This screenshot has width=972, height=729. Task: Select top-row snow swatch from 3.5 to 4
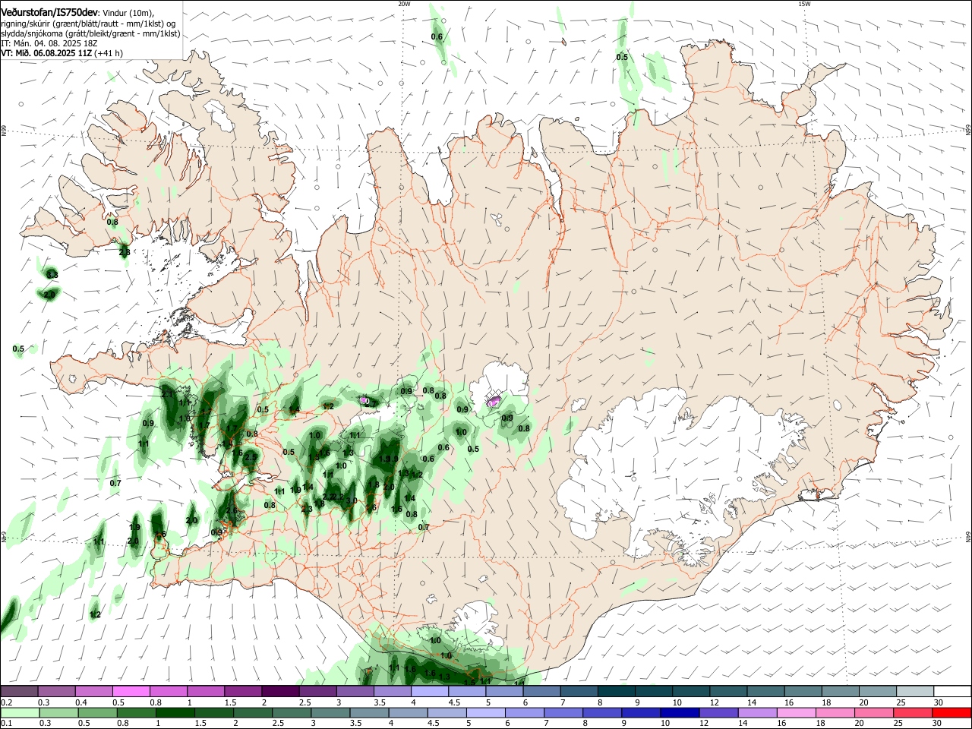(x=393, y=691)
